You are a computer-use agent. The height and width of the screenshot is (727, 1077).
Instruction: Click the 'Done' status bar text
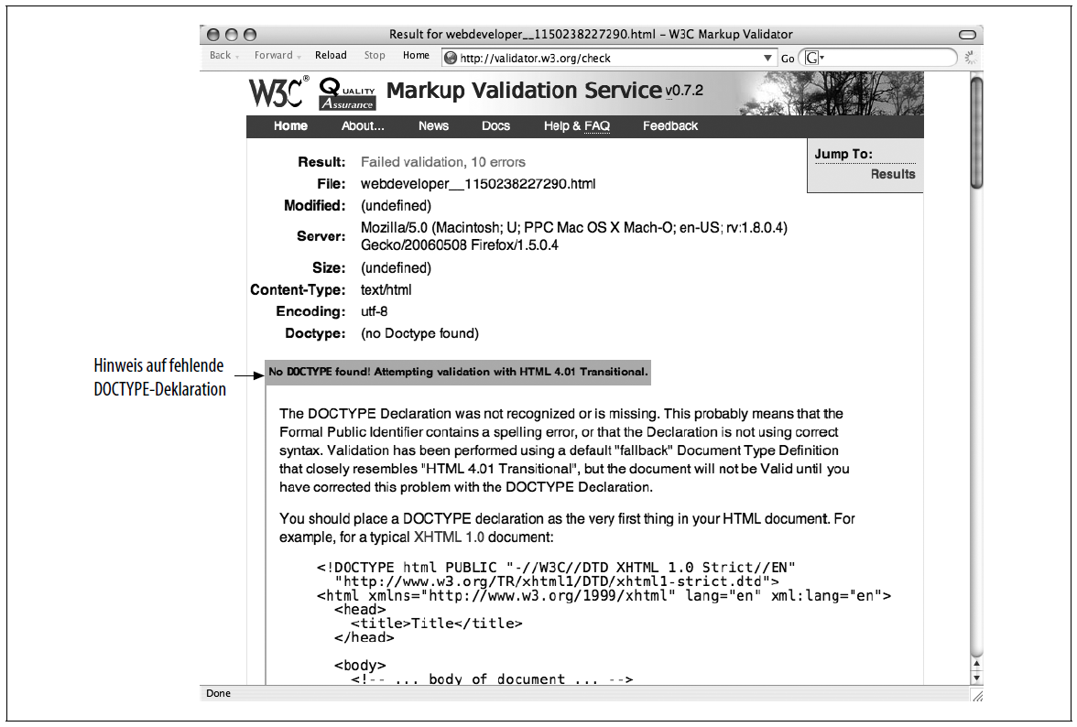point(218,693)
